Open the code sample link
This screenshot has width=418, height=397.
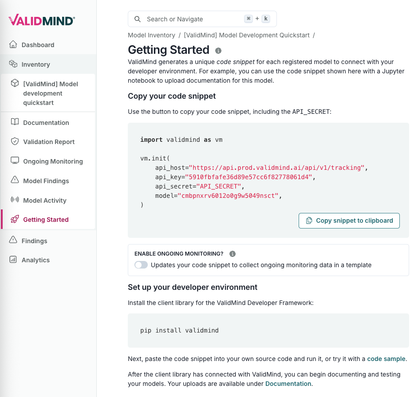pos(386,359)
